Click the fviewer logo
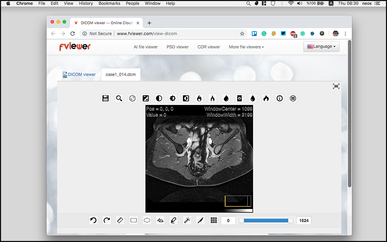This screenshot has width=387, height=242. tap(75, 46)
